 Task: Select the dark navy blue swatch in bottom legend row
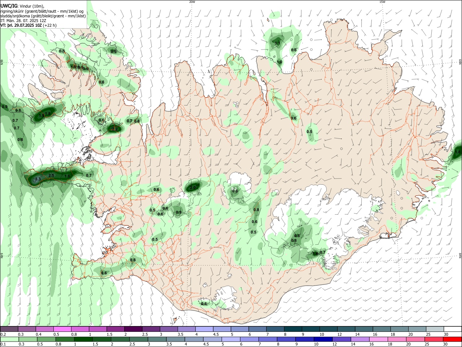coord(322,339)
